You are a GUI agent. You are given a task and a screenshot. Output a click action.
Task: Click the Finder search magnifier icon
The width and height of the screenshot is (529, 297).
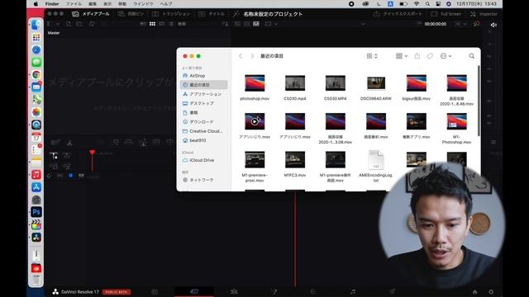point(472,56)
